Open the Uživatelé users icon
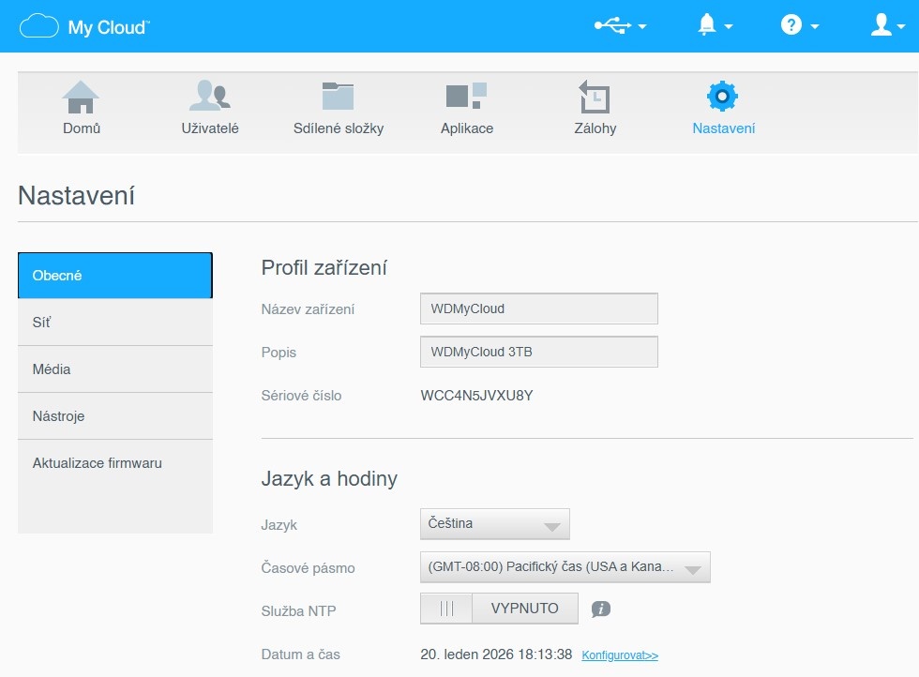 (x=210, y=96)
